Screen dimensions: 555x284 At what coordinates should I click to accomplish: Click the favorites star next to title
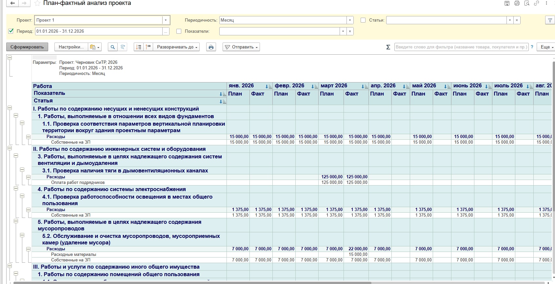37,3
